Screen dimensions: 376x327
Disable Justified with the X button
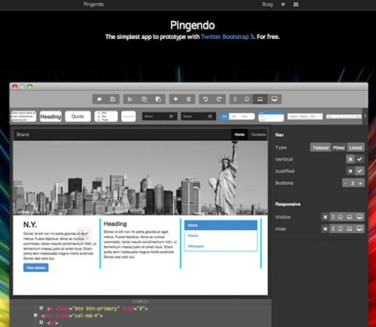coord(349,171)
